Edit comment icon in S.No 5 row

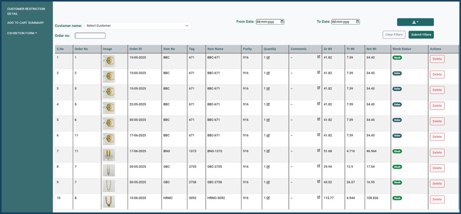click(318, 119)
